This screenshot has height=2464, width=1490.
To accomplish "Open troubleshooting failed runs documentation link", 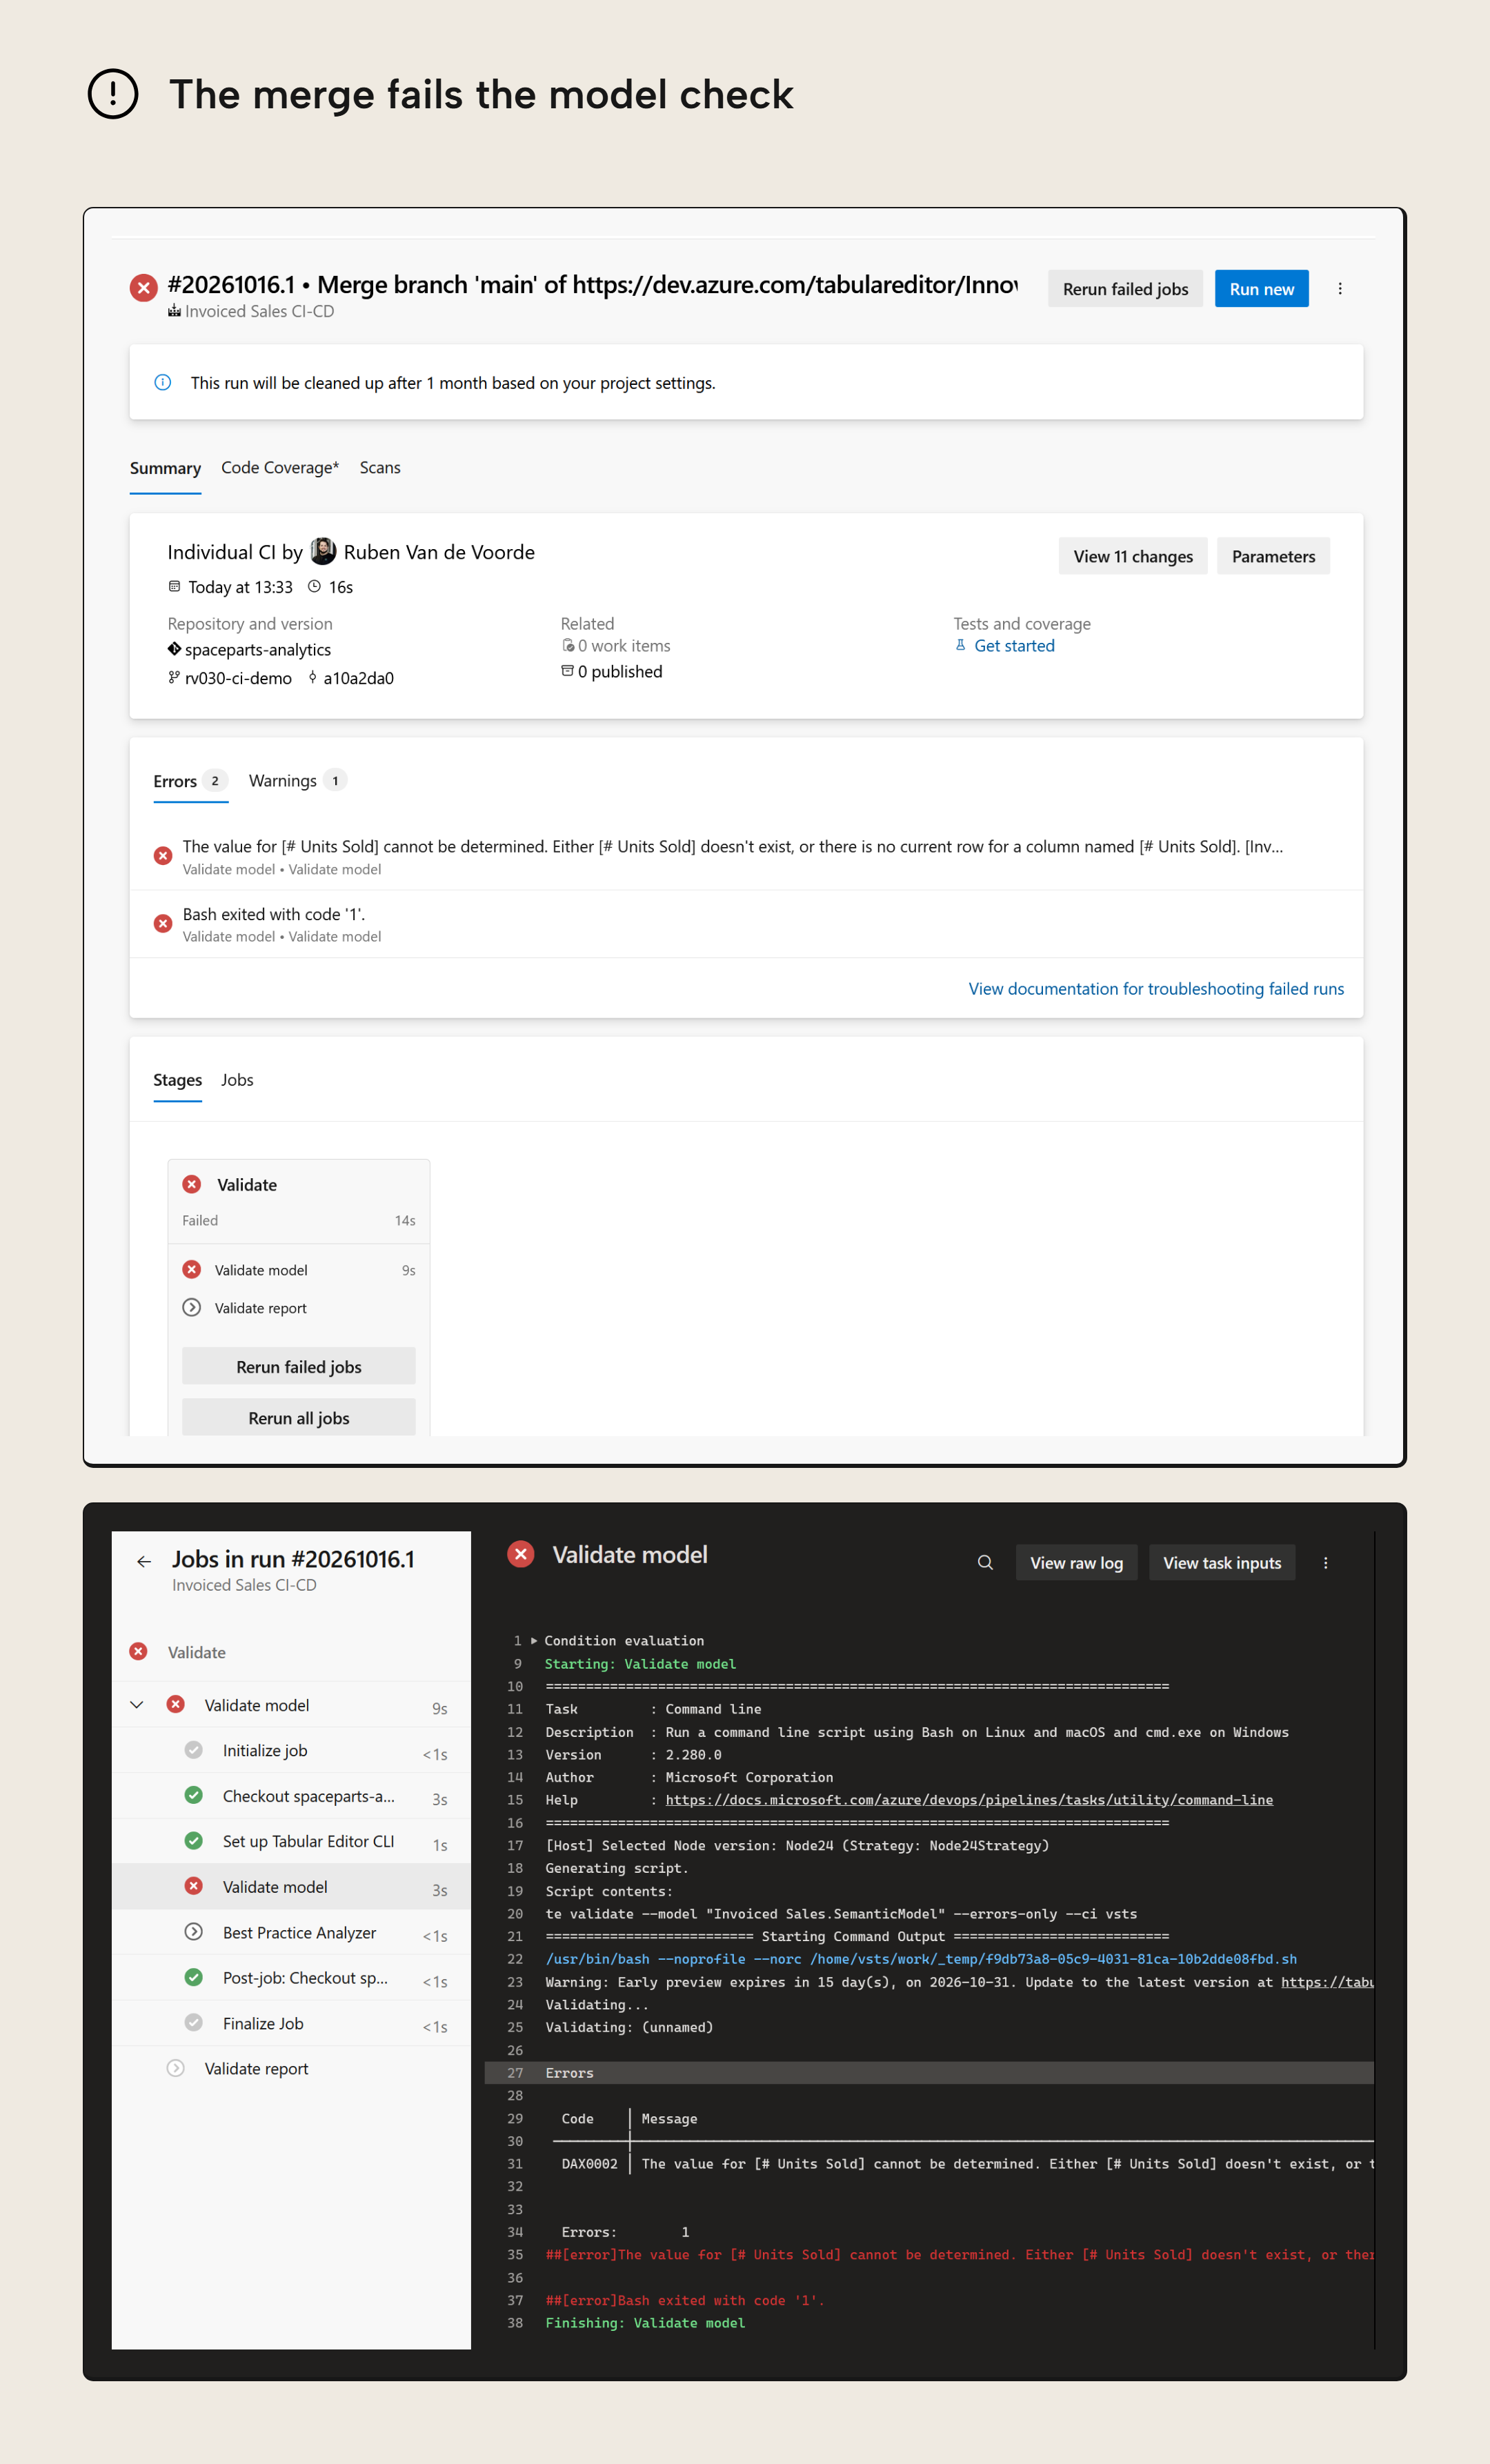I will click(x=1156, y=988).
